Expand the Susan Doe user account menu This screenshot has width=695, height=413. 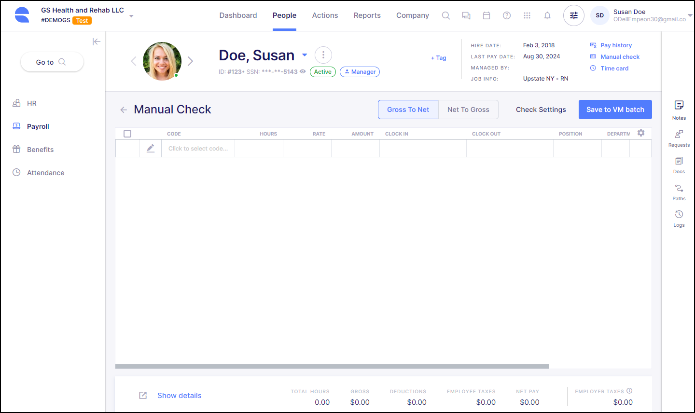click(x=690, y=15)
